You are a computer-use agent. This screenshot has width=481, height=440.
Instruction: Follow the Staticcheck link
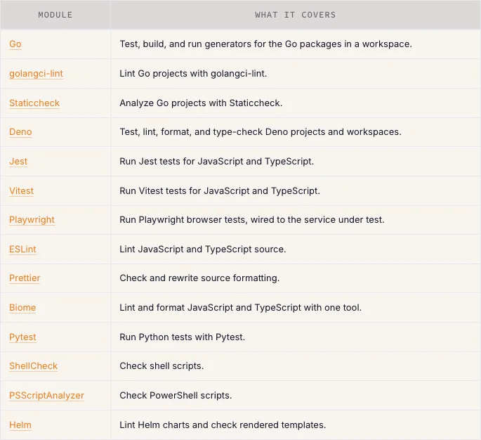coord(34,103)
